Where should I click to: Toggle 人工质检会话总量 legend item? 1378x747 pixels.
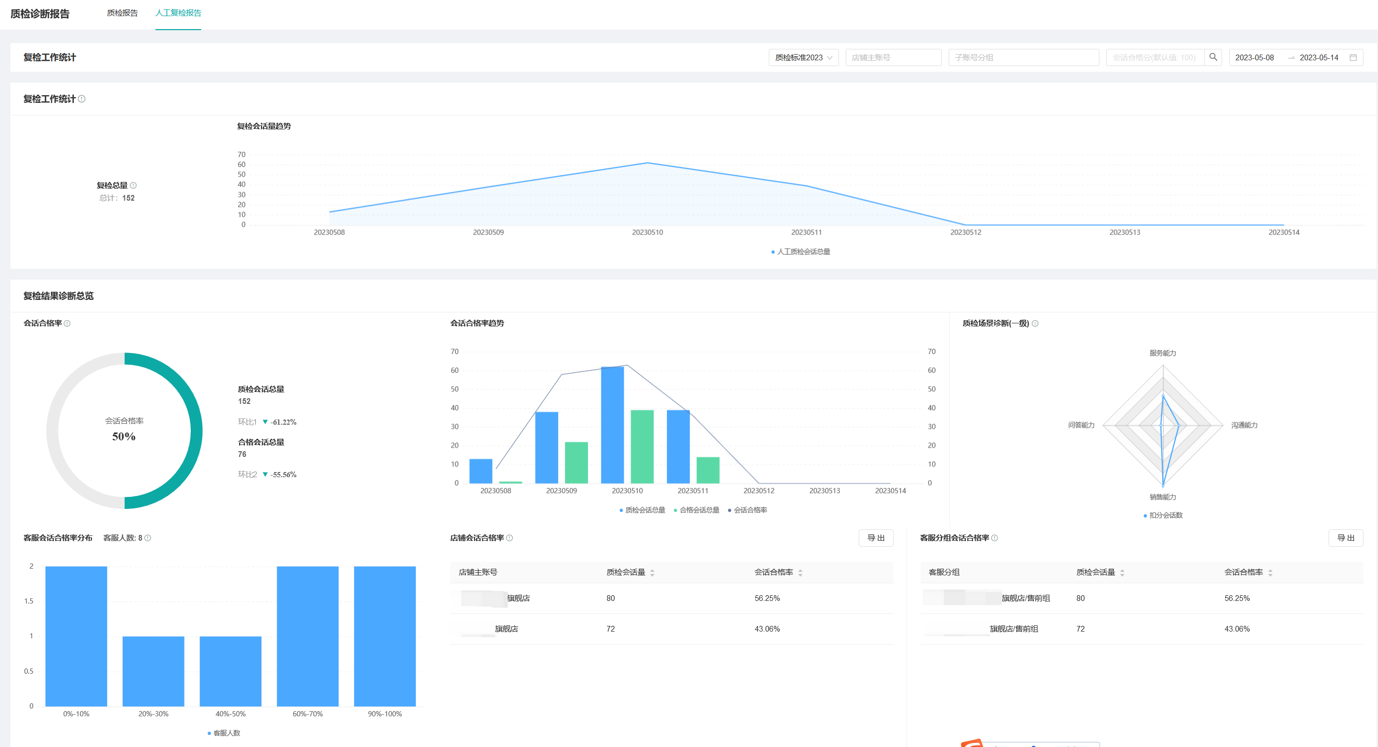click(800, 252)
